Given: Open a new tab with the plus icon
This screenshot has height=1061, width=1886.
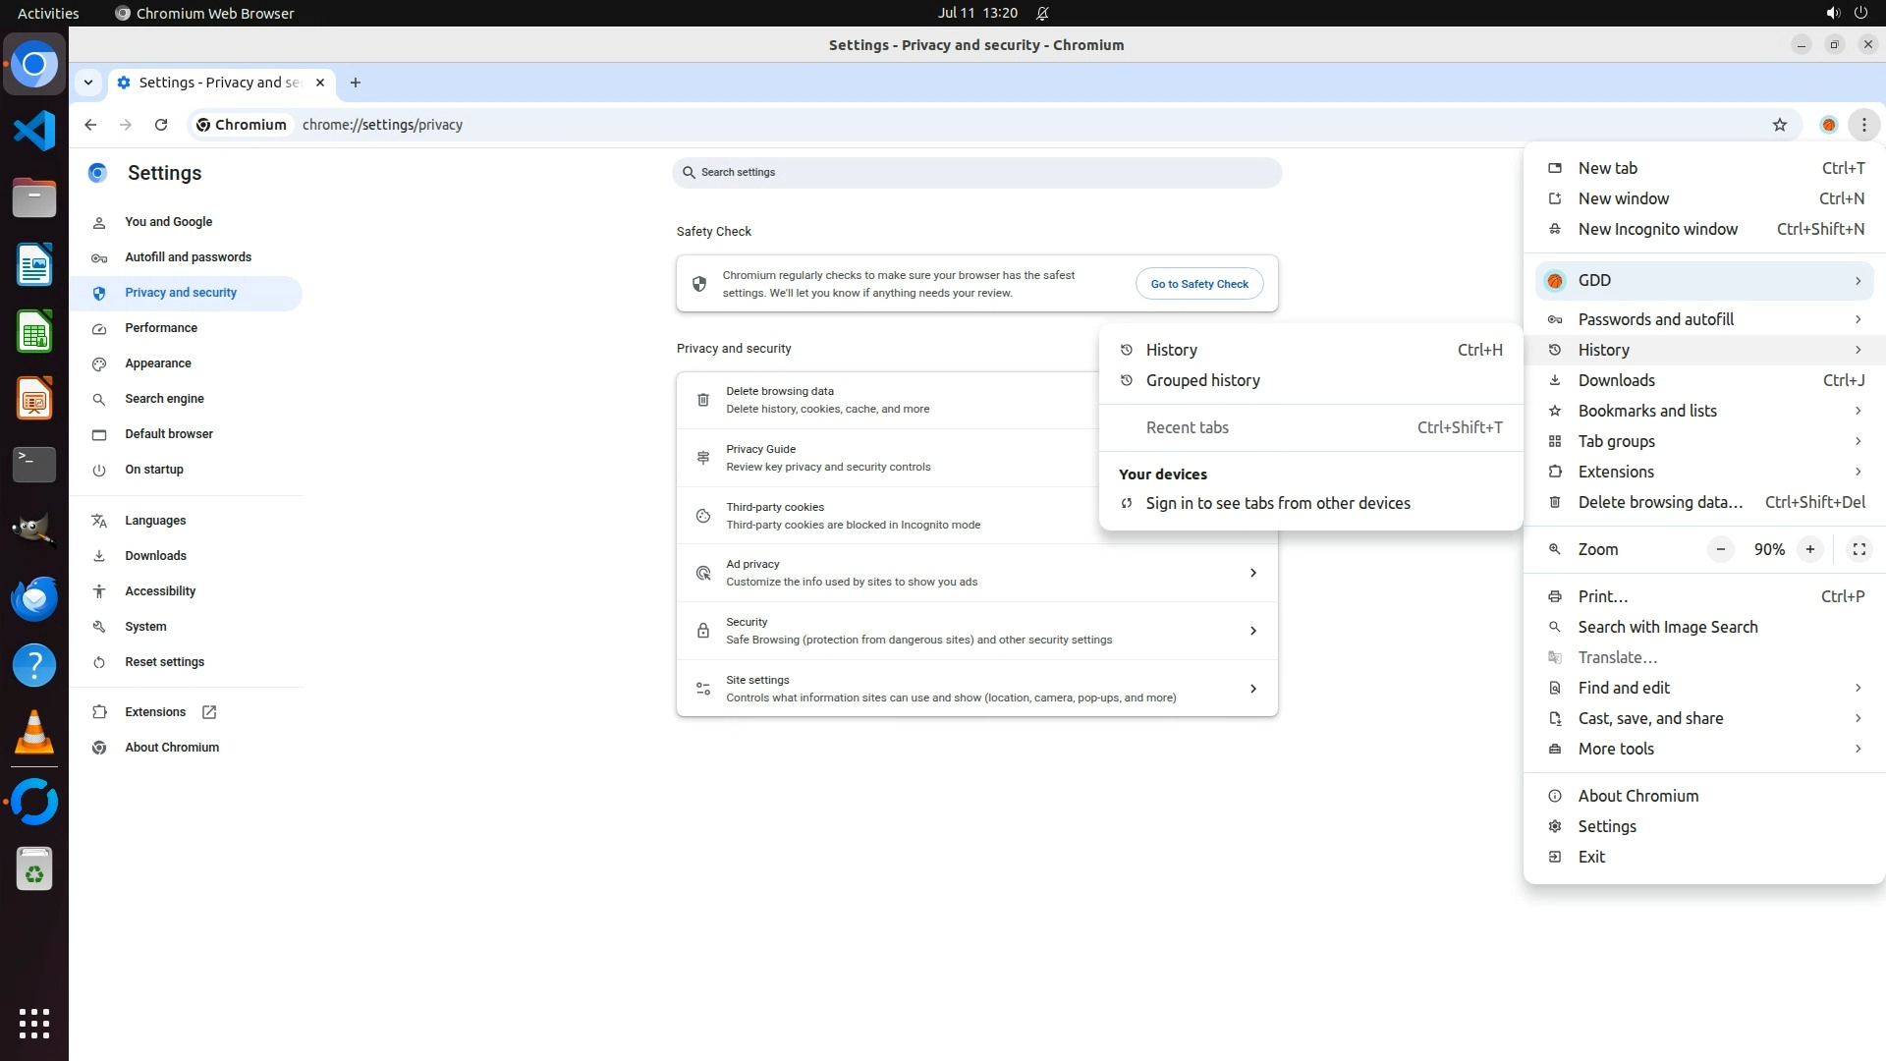Looking at the screenshot, I should point(356,83).
